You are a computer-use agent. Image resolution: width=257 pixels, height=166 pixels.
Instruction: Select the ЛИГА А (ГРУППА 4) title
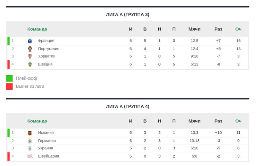127,106
